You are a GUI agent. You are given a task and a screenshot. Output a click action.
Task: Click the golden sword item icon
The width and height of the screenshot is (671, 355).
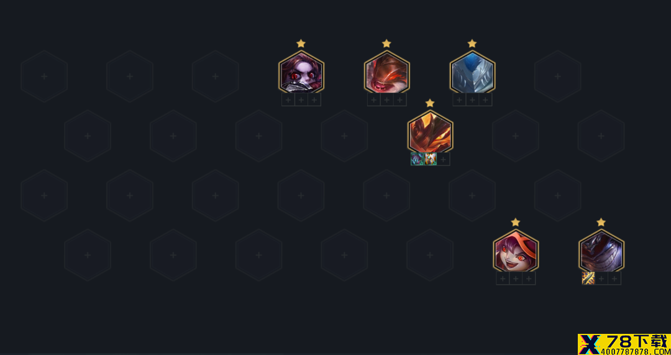point(588,279)
